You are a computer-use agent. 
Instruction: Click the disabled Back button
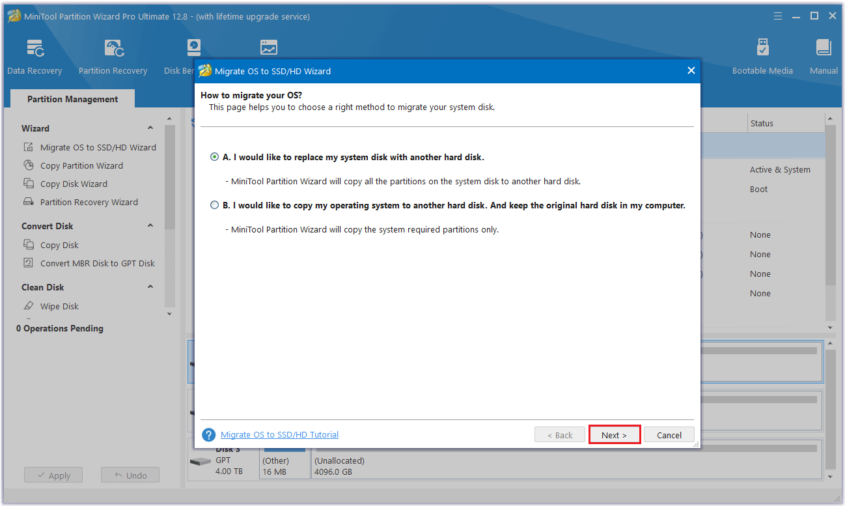[x=560, y=435]
